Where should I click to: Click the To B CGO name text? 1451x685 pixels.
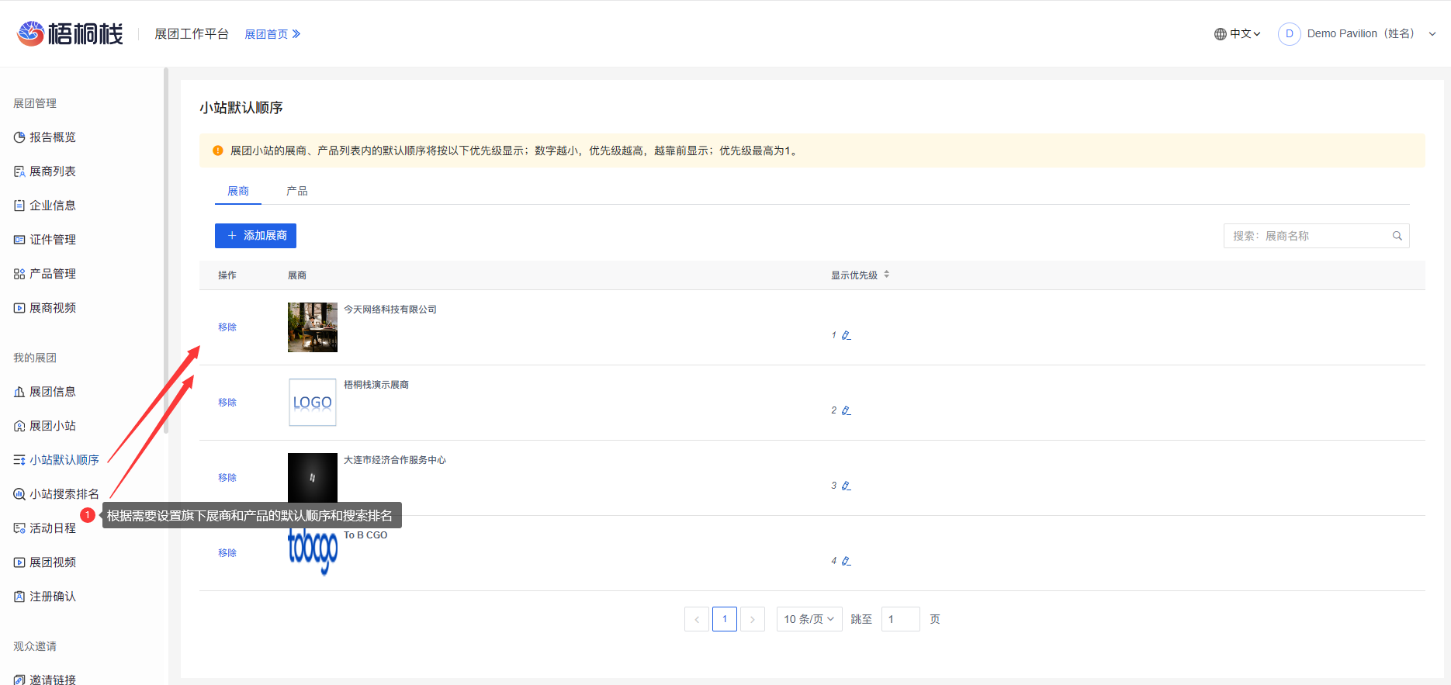click(365, 535)
